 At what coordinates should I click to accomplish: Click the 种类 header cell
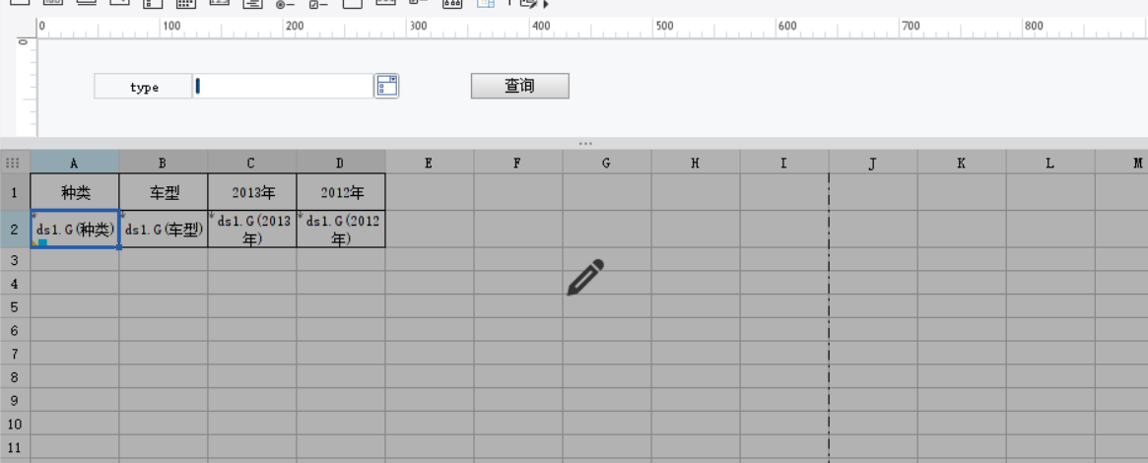click(75, 192)
